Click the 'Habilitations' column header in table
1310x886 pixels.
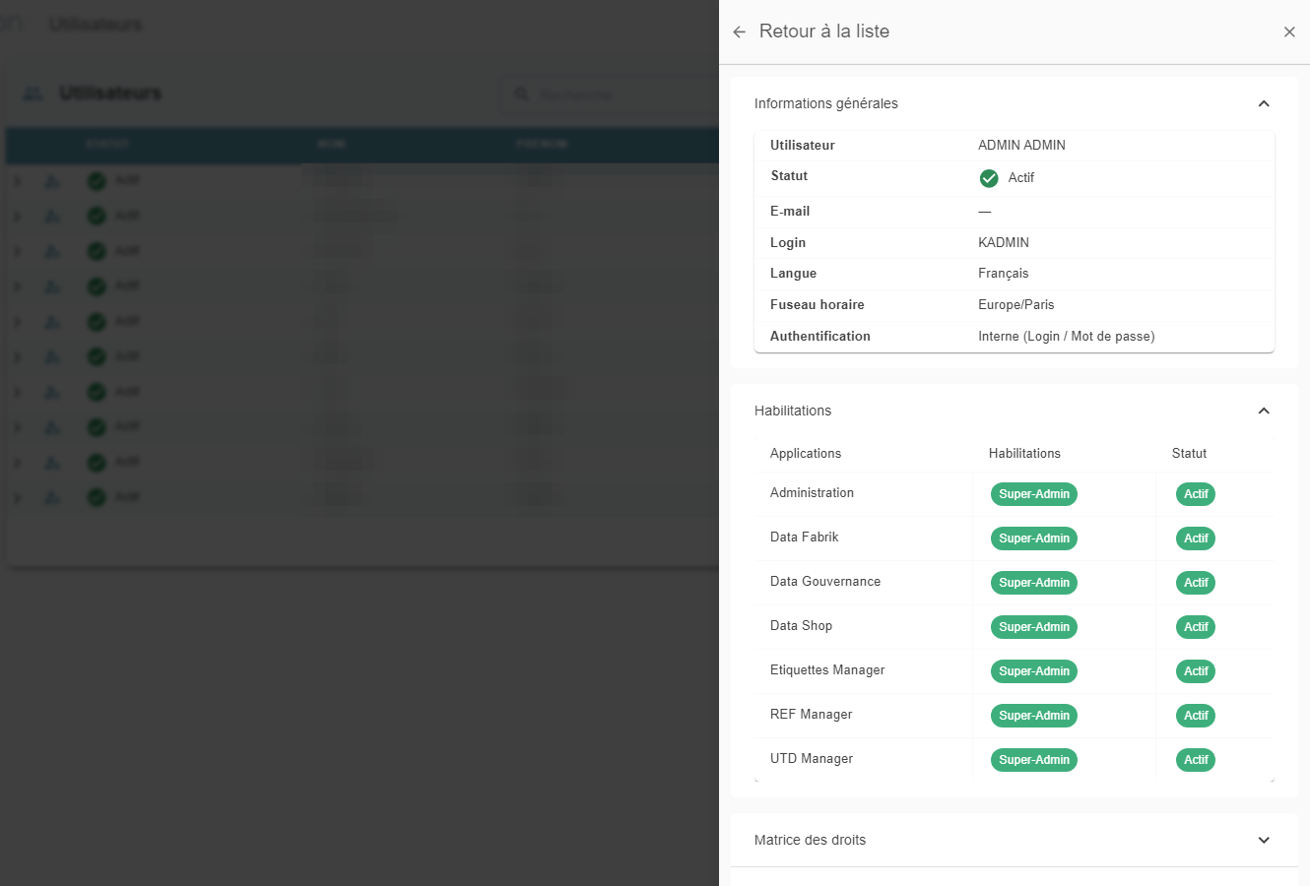pyautogui.click(x=1024, y=454)
